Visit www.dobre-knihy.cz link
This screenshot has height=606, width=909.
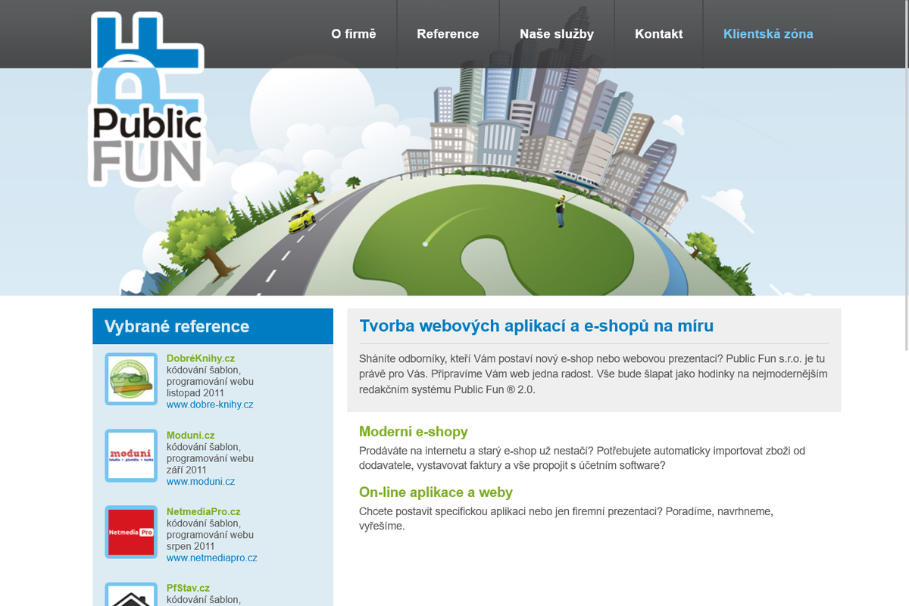[x=210, y=405]
